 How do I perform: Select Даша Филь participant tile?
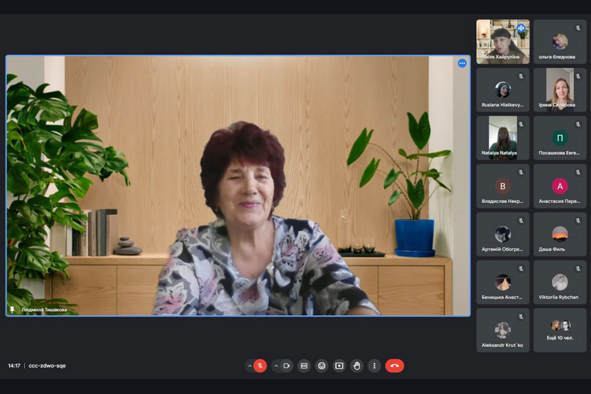(x=560, y=234)
